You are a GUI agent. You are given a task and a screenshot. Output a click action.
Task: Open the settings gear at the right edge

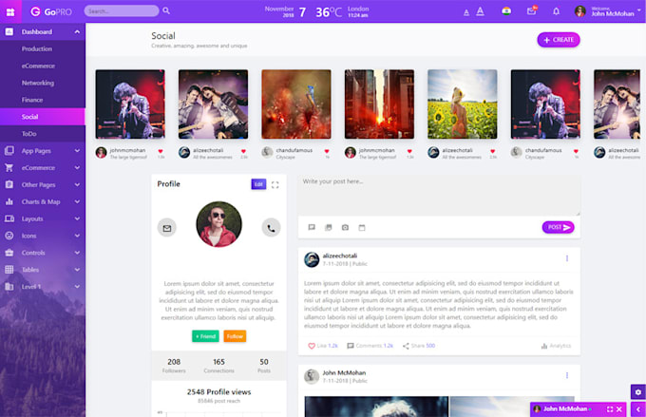tap(638, 392)
